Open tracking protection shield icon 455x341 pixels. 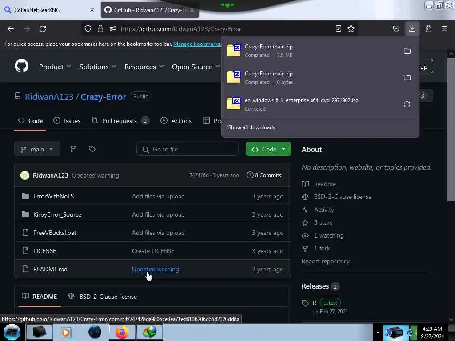pos(88,28)
